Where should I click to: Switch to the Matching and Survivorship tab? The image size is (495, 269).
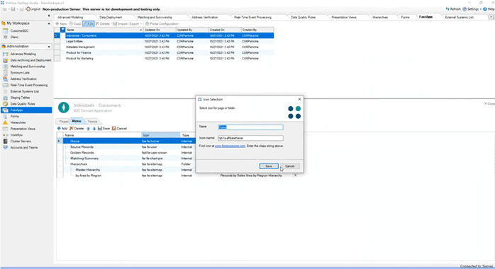[x=155, y=17]
